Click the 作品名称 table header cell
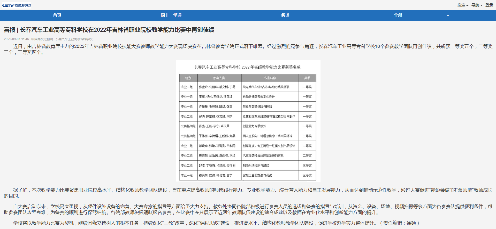496x229 pixels. (x=270, y=78)
